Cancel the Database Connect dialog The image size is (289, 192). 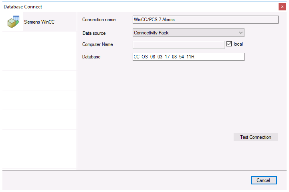tap(264, 180)
